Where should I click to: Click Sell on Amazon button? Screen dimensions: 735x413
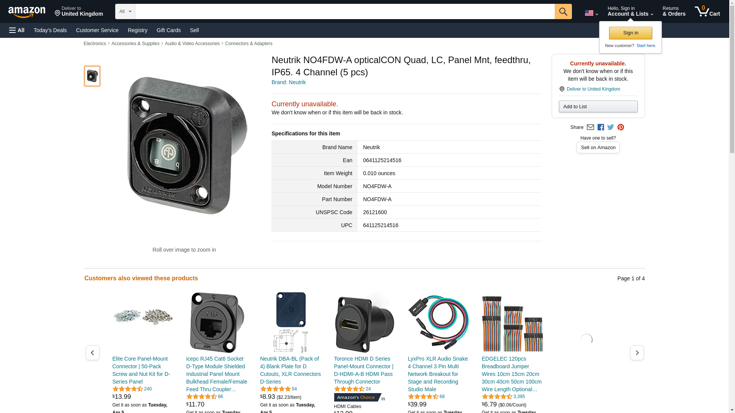(598, 148)
